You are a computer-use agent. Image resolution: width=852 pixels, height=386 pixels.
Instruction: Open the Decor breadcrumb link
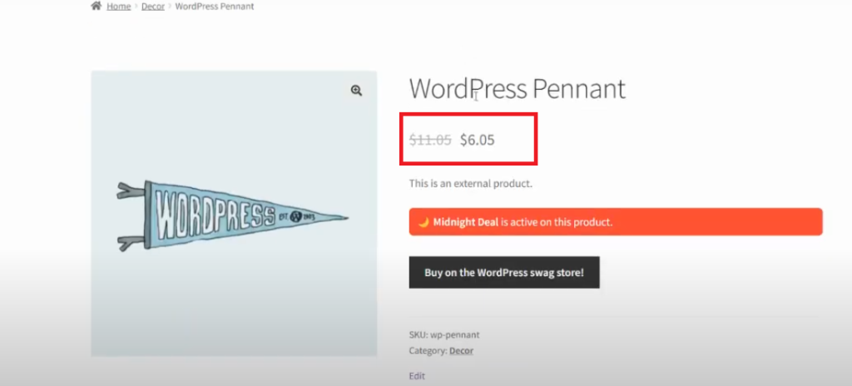pos(152,7)
